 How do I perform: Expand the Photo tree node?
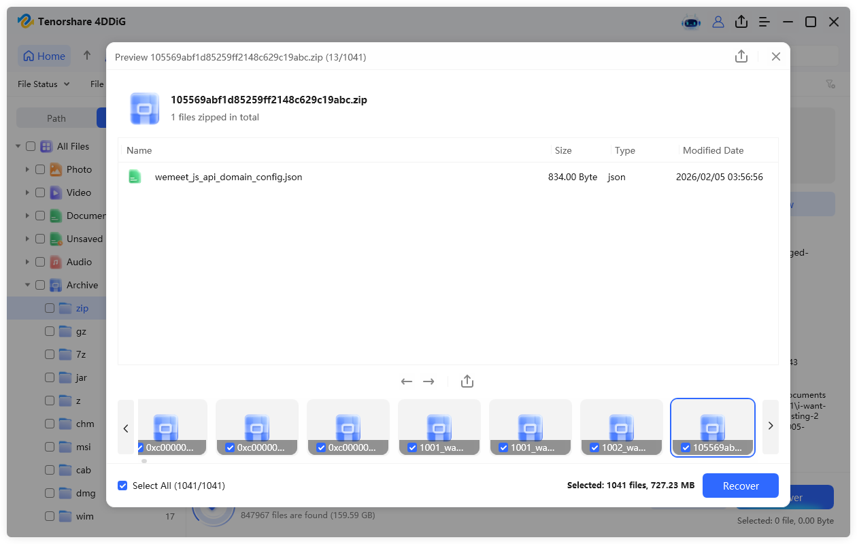click(27, 169)
